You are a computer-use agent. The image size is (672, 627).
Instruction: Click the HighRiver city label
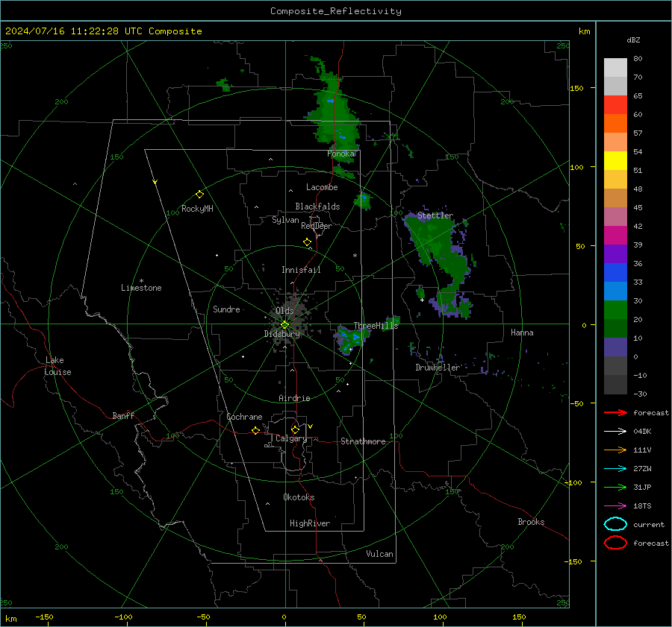pyautogui.click(x=310, y=523)
